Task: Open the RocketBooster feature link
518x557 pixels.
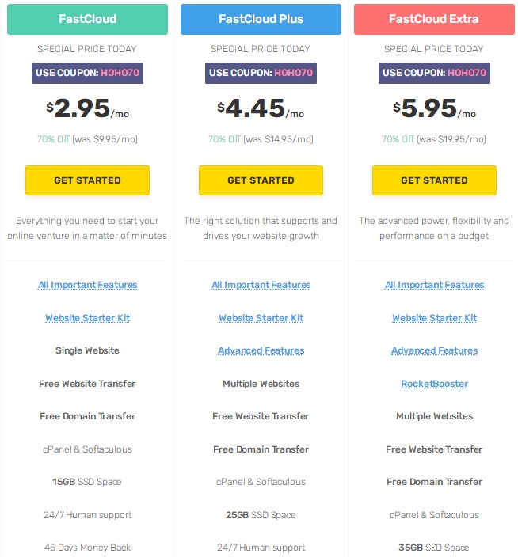Action: (x=434, y=384)
